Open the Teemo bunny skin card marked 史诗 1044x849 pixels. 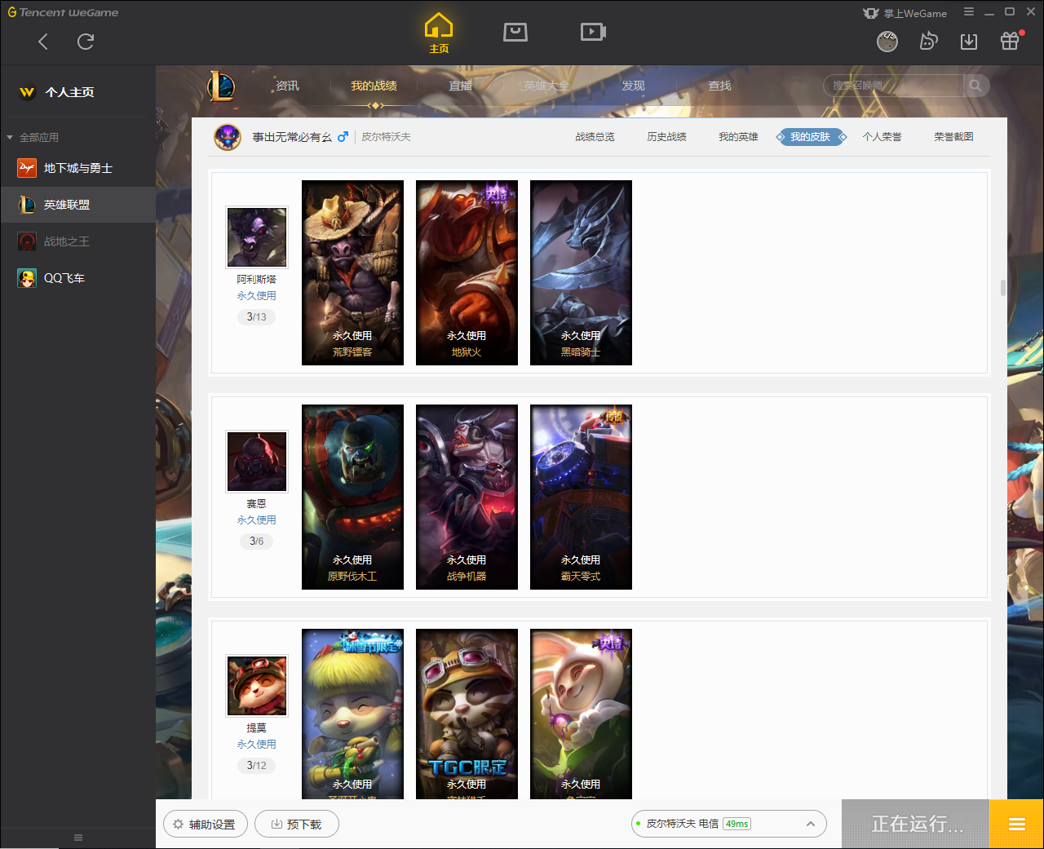(x=581, y=714)
